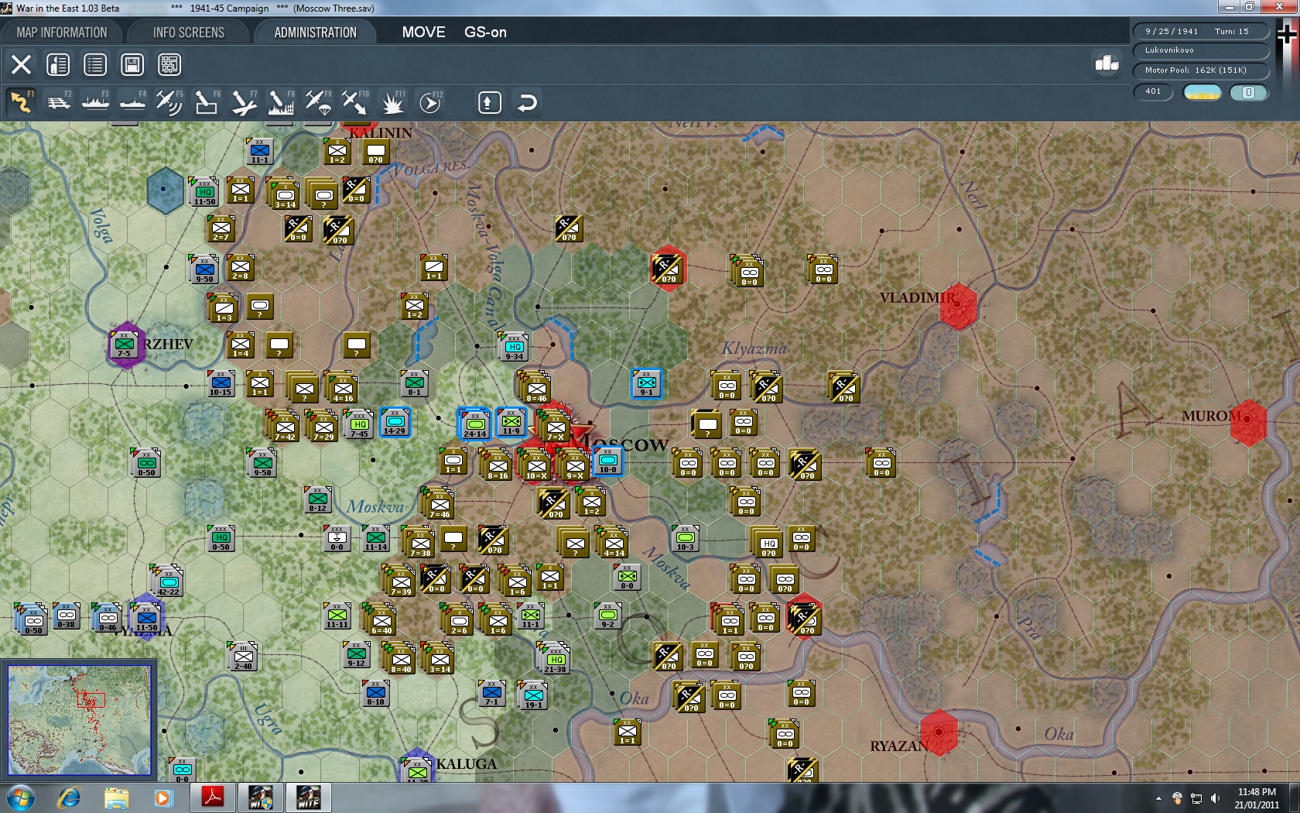Click the undo move arrow icon
1300x813 pixels.
(x=527, y=102)
